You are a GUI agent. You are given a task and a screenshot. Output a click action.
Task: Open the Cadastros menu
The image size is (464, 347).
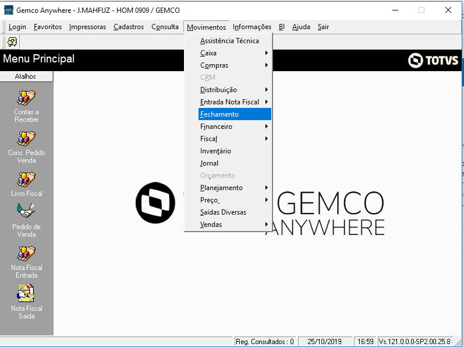[129, 27]
